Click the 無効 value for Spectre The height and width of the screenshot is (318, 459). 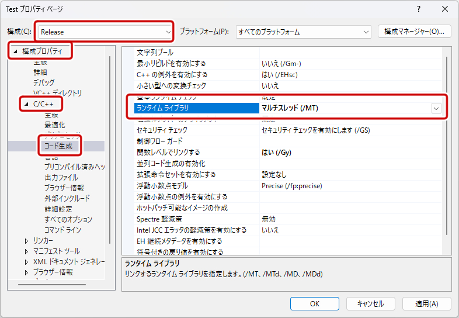[x=269, y=219]
